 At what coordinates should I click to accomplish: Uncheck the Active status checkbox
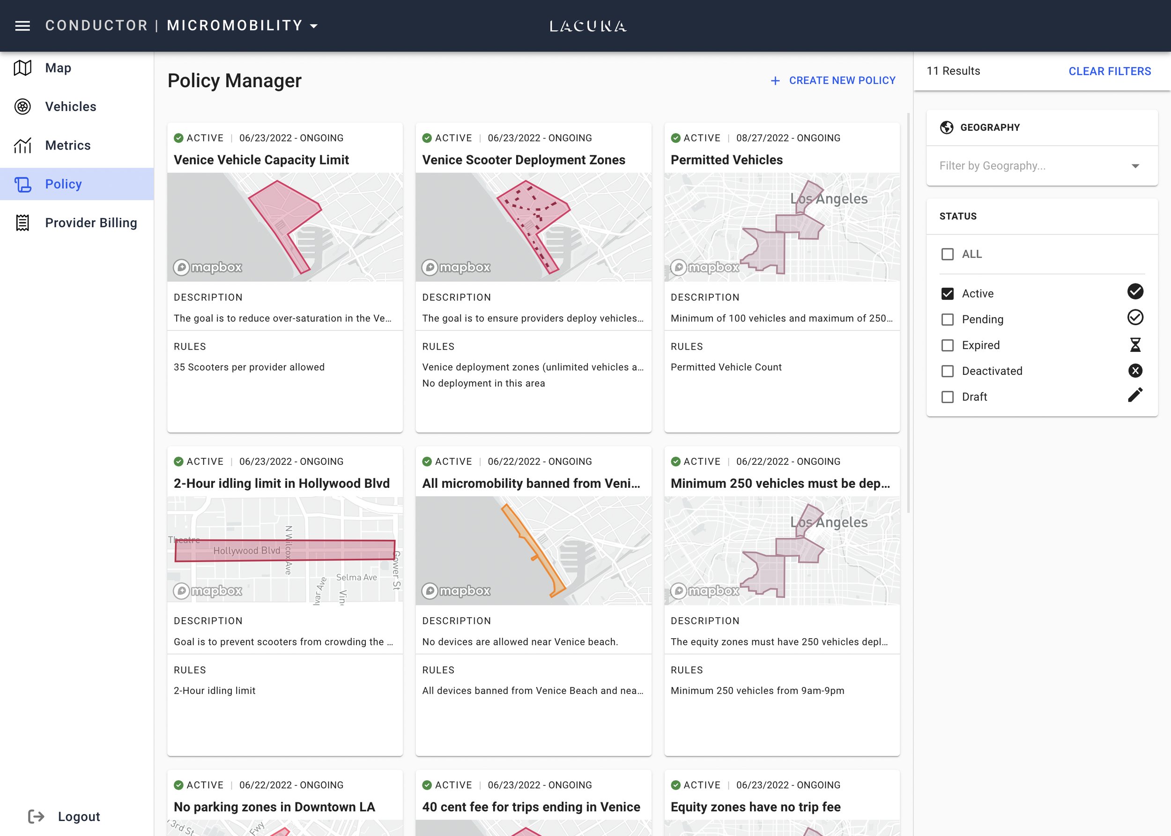click(947, 293)
